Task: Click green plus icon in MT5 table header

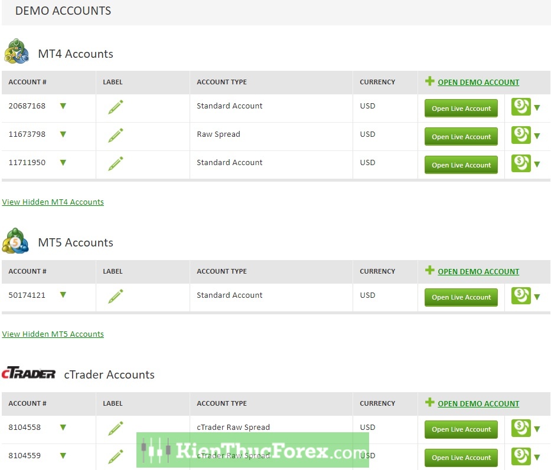Action: click(429, 270)
